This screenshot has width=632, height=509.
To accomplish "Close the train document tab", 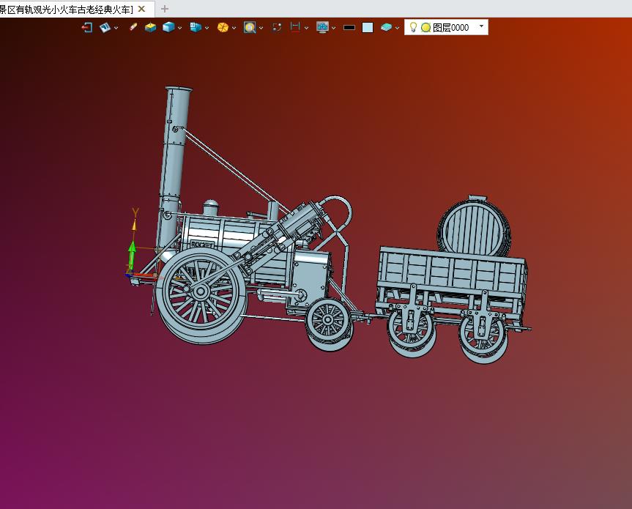I will pos(141,9).
